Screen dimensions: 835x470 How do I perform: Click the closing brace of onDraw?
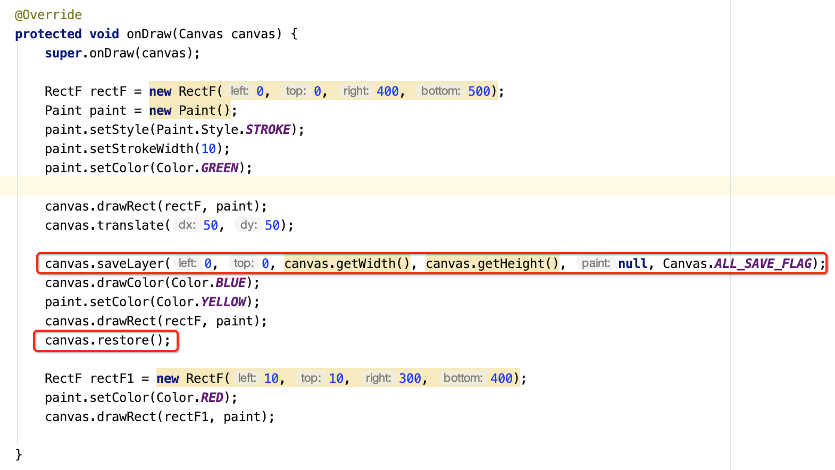point(19,455)
